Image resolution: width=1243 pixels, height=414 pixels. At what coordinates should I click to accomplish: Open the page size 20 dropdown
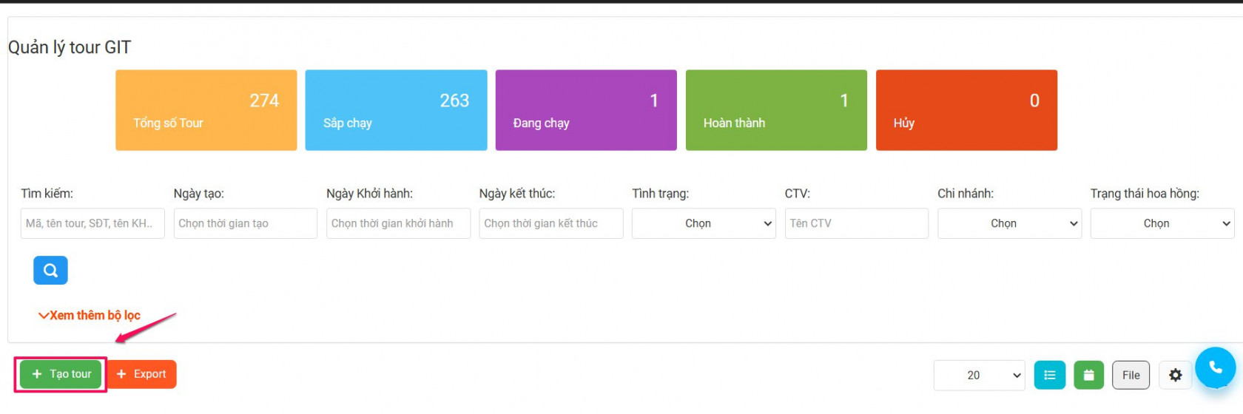pyautogui.click(x=979, y=376)
